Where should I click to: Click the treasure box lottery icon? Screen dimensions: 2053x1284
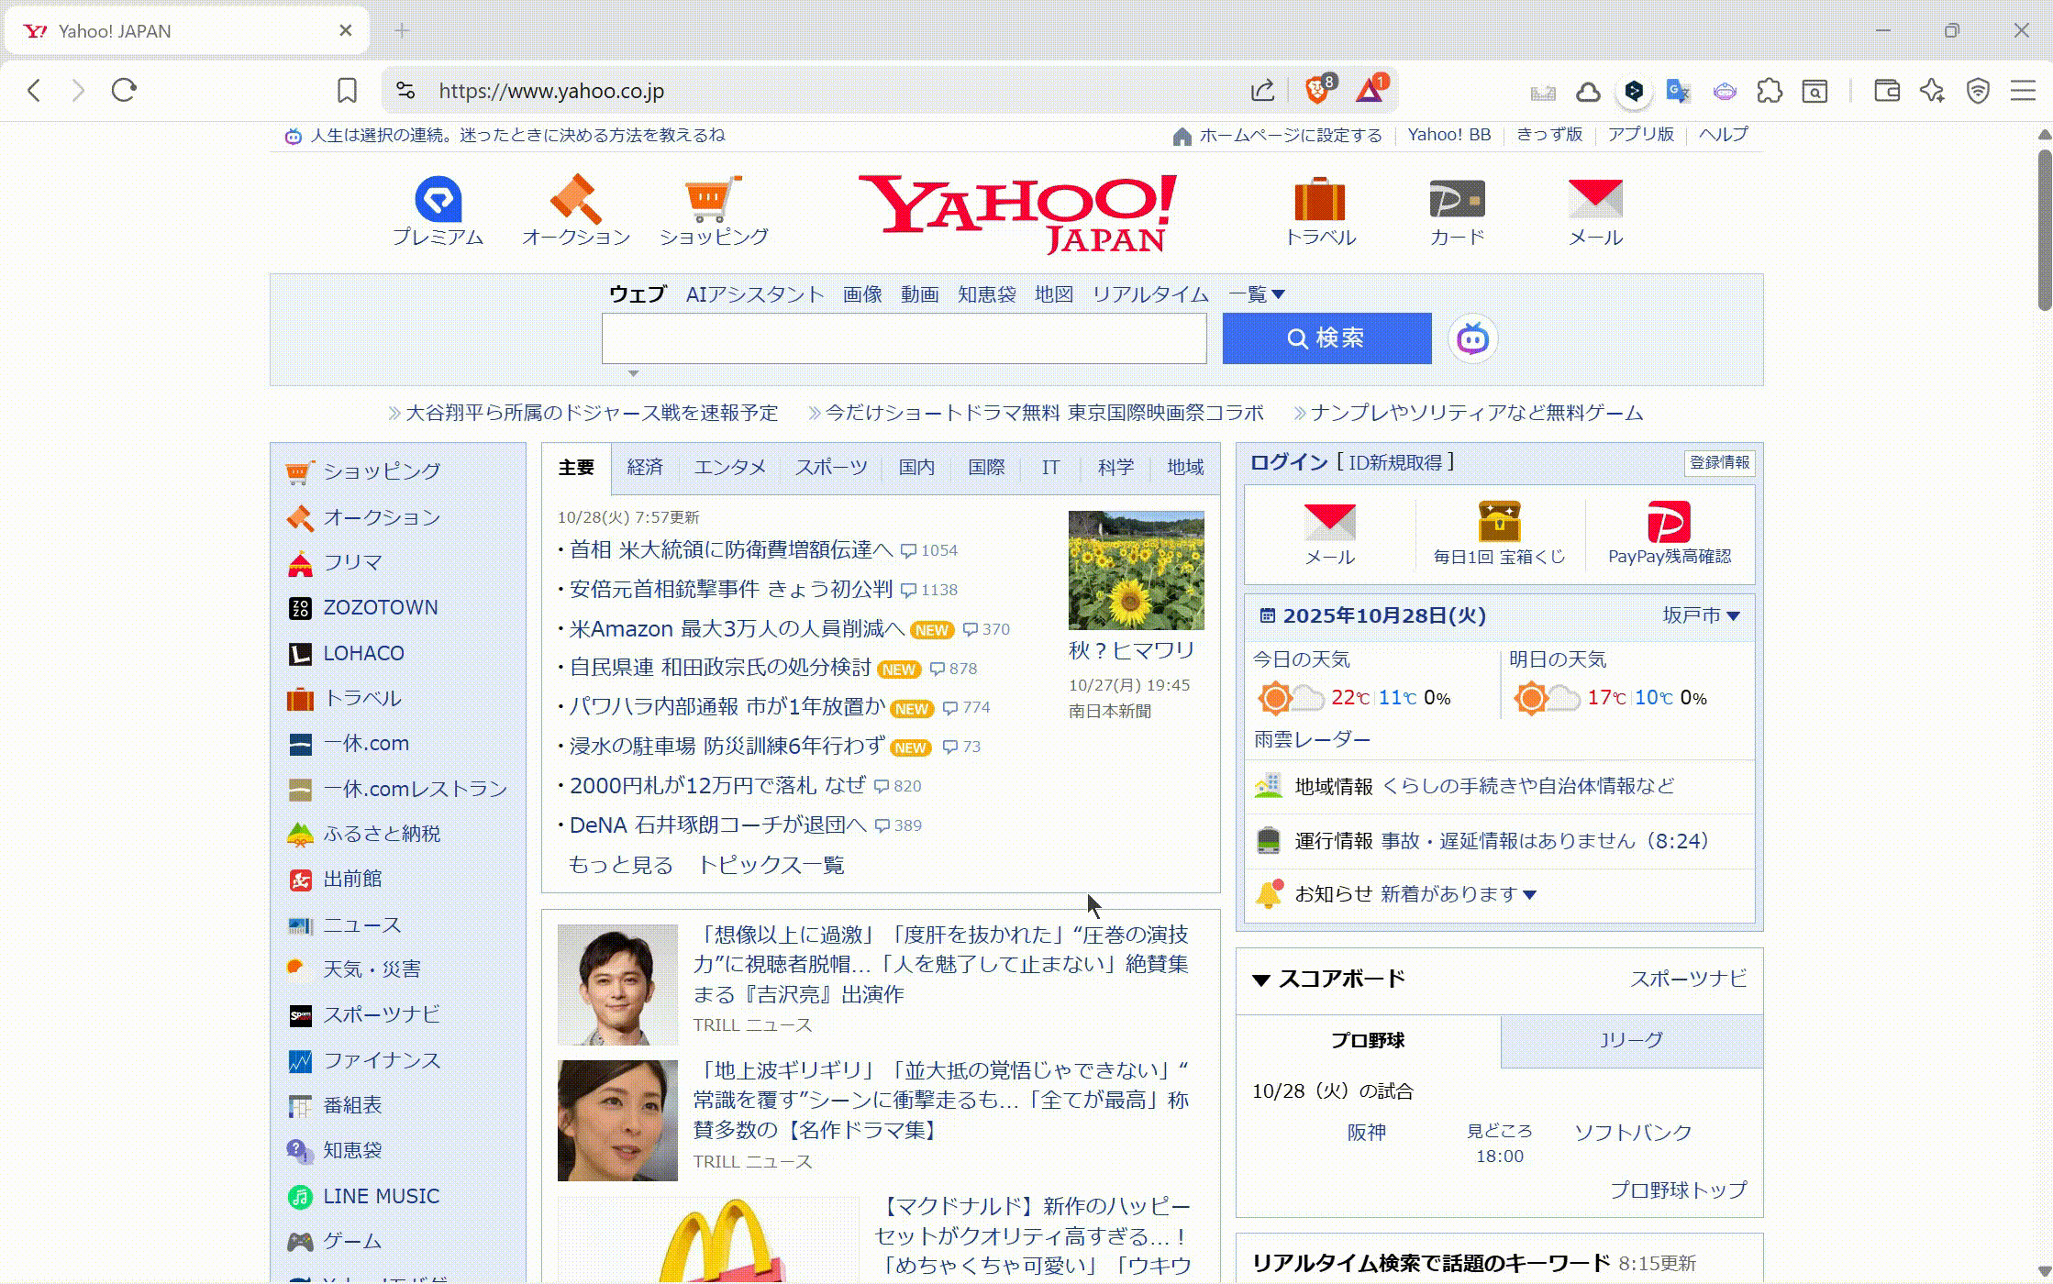coord(1499,523)
